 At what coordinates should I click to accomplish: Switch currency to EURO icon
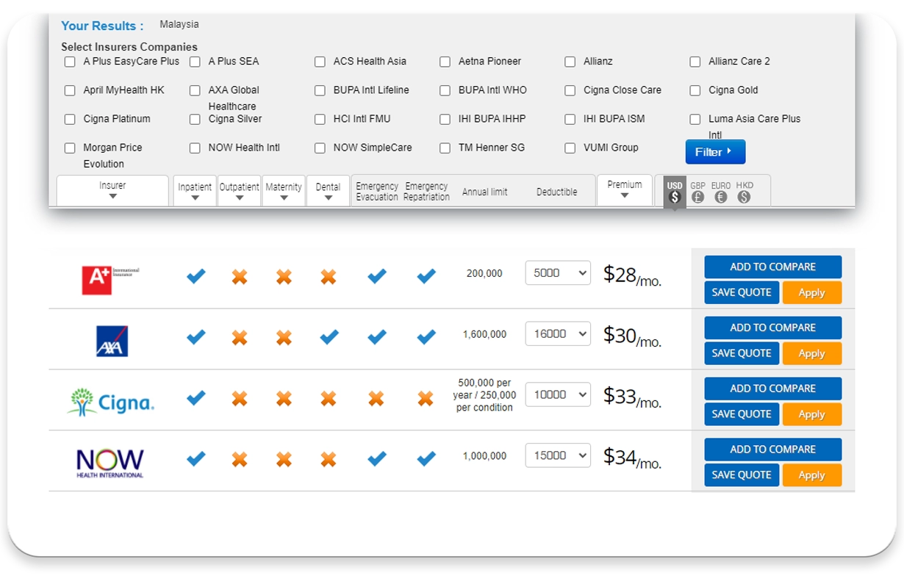coord(721,197)
